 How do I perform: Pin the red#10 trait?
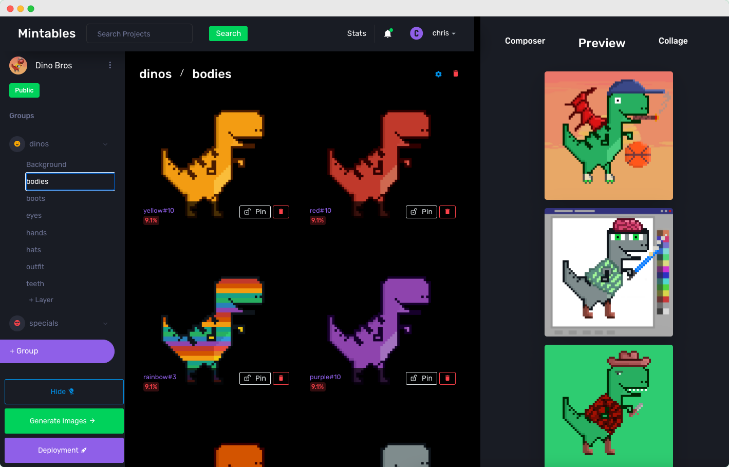pyautogui.click(x=421, y=212)
